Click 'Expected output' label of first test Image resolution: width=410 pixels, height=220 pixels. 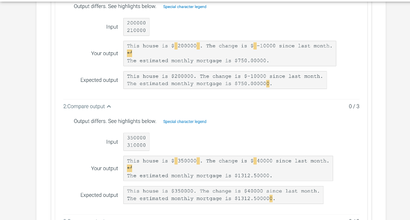point(99,80)
